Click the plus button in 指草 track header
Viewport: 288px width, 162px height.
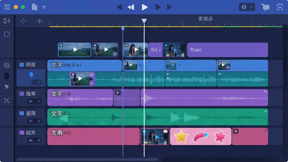(x=39, y=101)
